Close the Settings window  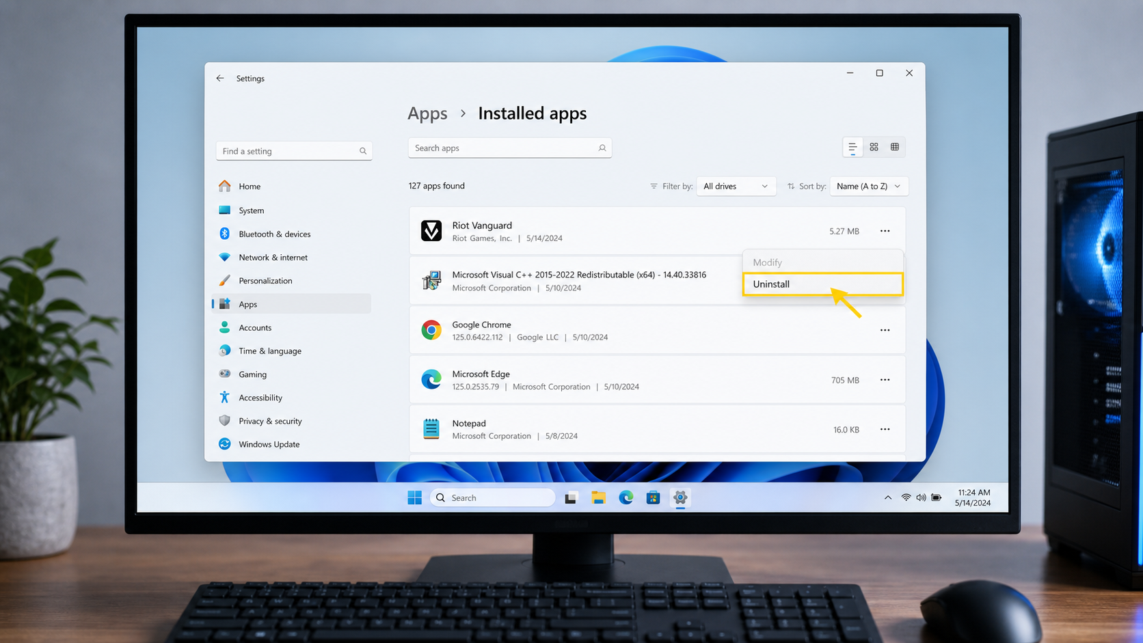909,73
